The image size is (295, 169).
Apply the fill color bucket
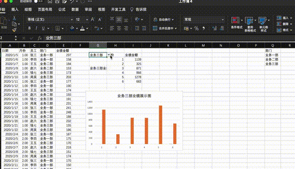pos(72,28)
